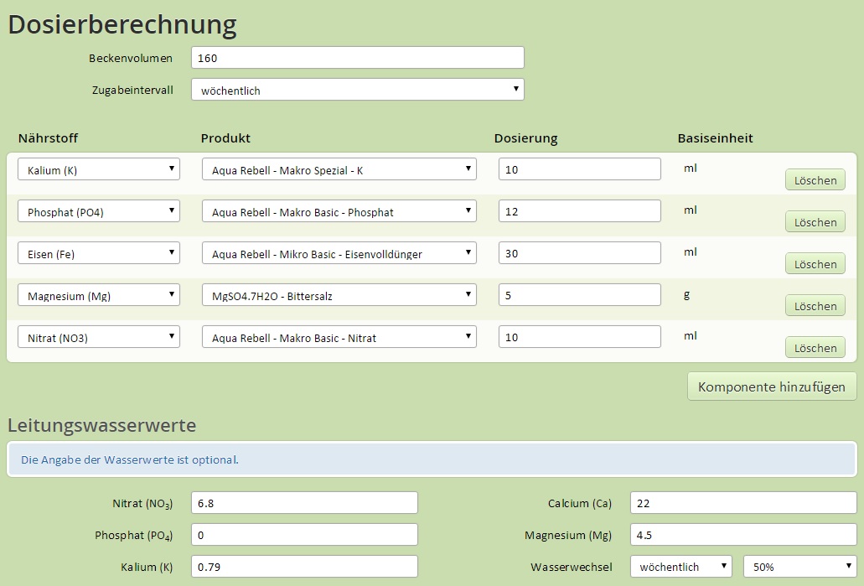Click Komponente hinzufügen button
Image resolution: width=864 pixels, height=586 pixels.
(x=772, y=386)
